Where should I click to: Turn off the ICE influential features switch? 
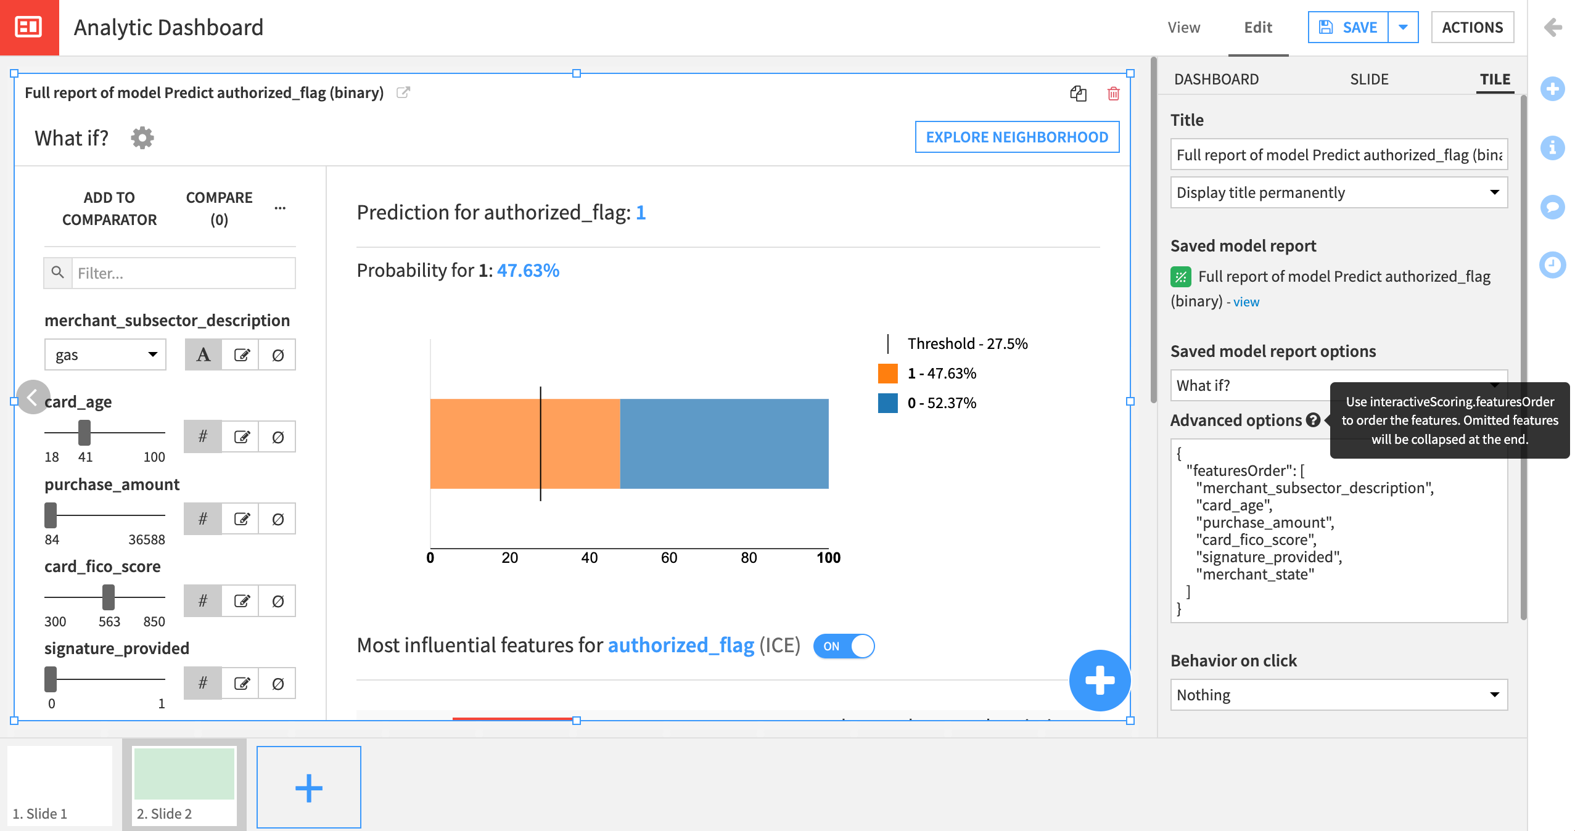coord(844,646)
